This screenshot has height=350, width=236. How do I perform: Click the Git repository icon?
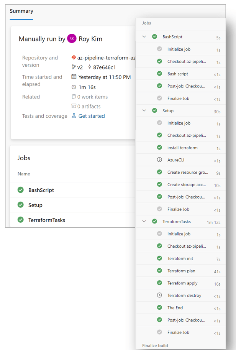[74, 58]
